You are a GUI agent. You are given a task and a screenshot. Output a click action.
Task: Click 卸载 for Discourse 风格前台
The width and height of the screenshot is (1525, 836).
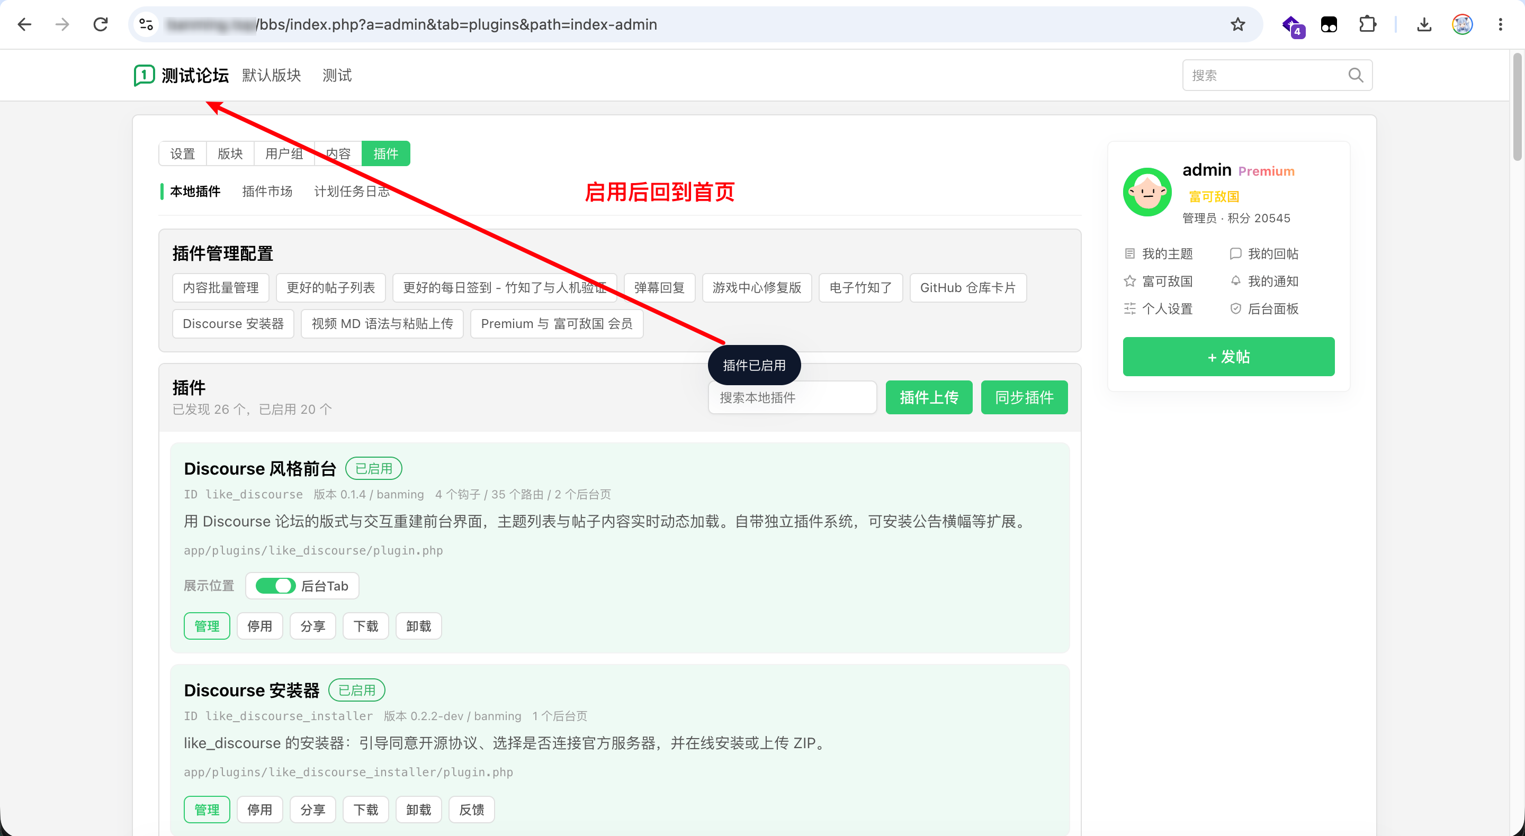tap(418, 626)
